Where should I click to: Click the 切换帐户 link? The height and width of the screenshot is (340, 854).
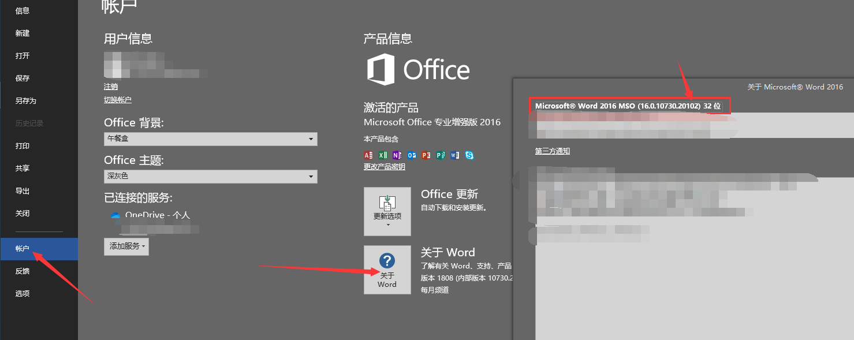118,100
